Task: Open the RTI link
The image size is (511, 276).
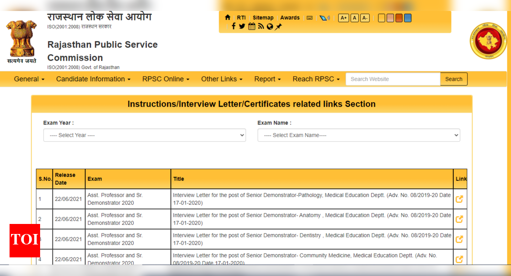Action: point(241,18)
